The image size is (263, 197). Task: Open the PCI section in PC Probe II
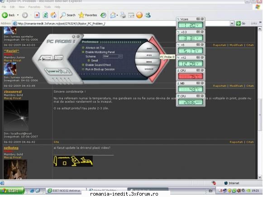[149, 55]
